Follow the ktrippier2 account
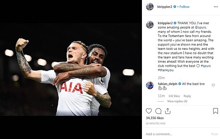This screenshot has width=220, height=139. pos(184,7)
